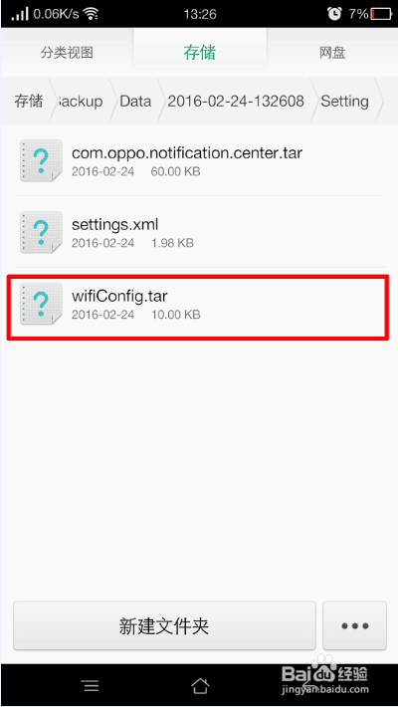Select the Setting breadcrumb item

pyautogui.click(x=344, y=102)
